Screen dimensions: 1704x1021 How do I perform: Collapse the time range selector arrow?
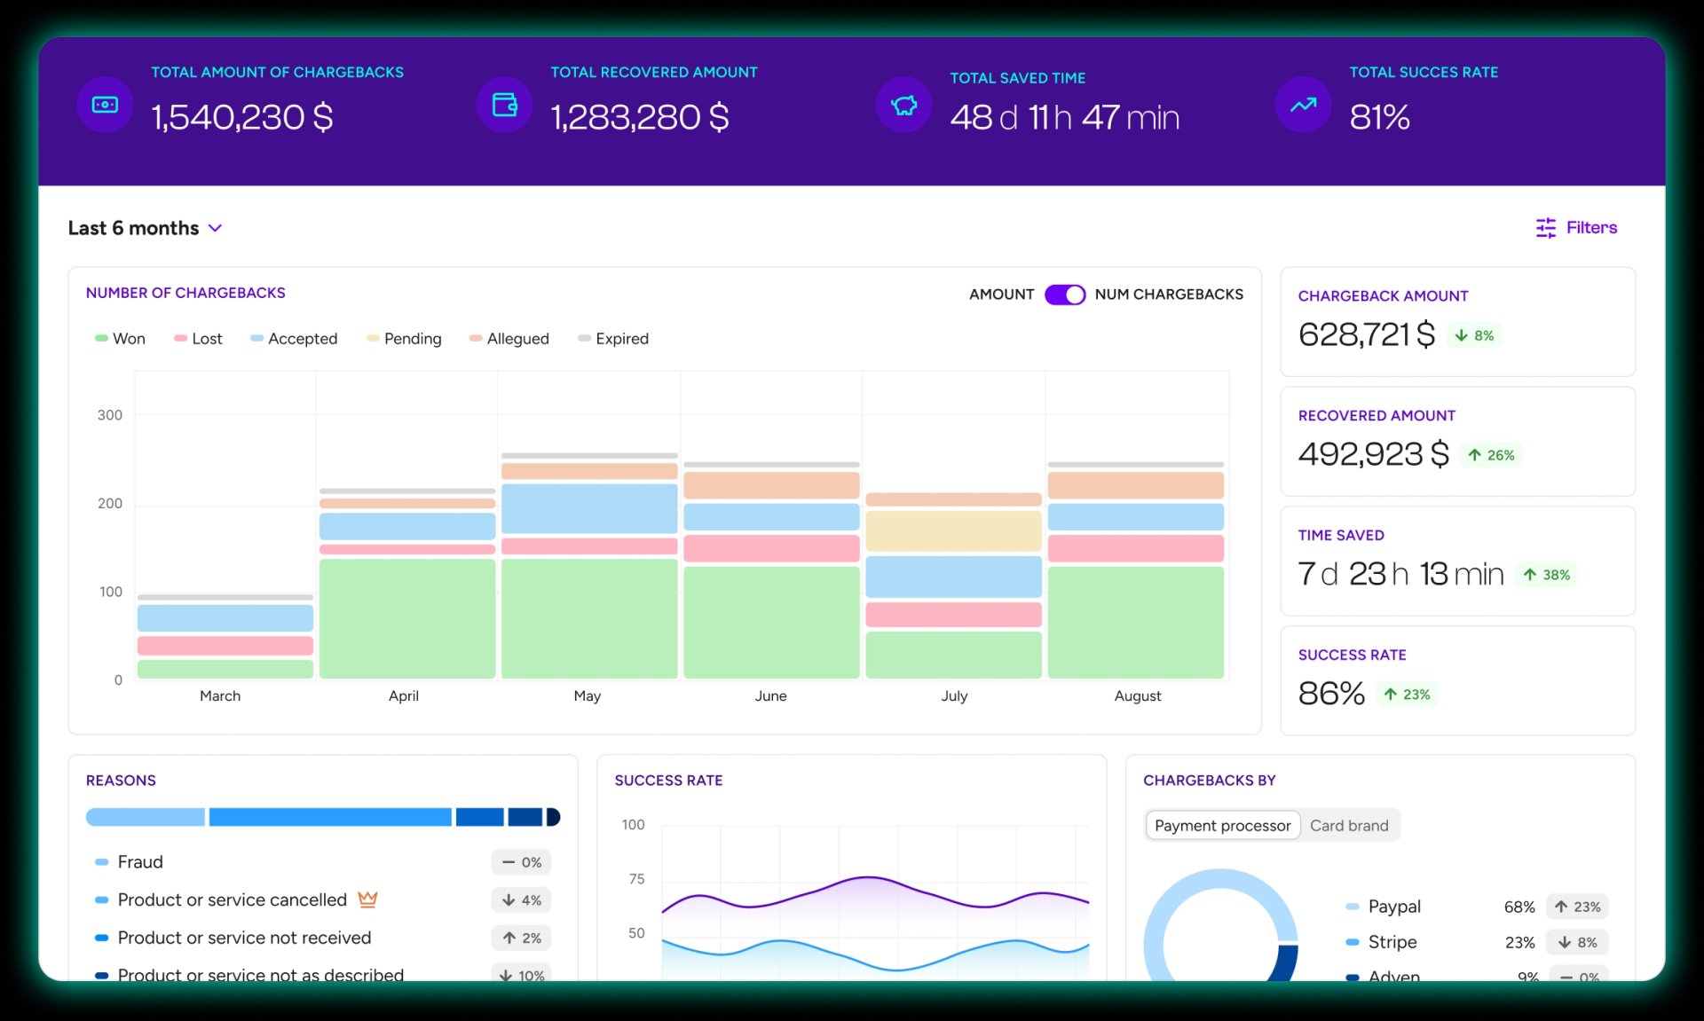point(215,228)
